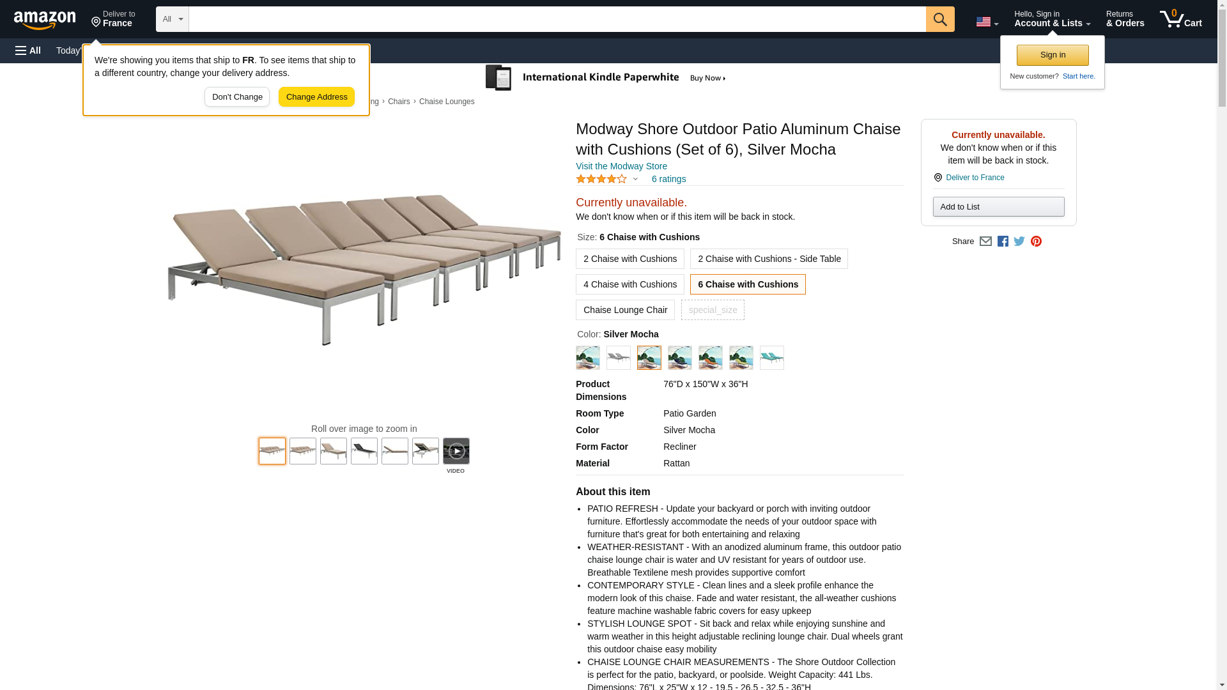The image size is (1227, 690).
Task: Play the product video thumbnail
Action: [x=456, y=451]
